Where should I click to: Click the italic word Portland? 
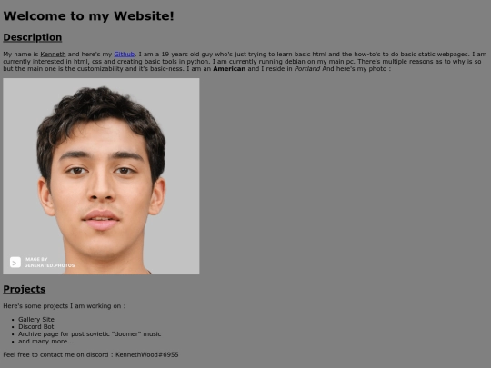tap(307, 68)
